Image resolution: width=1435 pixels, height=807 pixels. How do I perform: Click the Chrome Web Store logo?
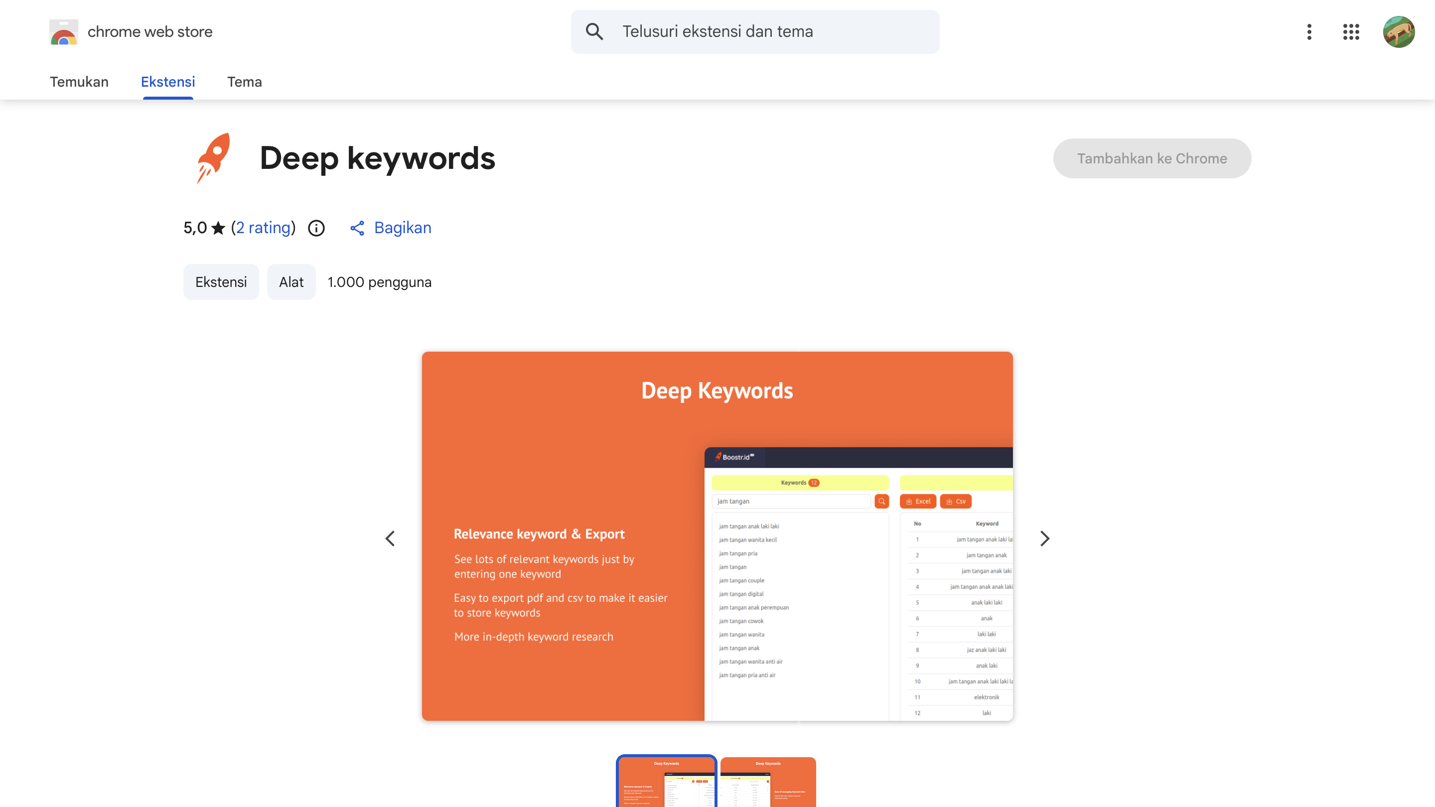pyautogui.click(x=132, y=32)
